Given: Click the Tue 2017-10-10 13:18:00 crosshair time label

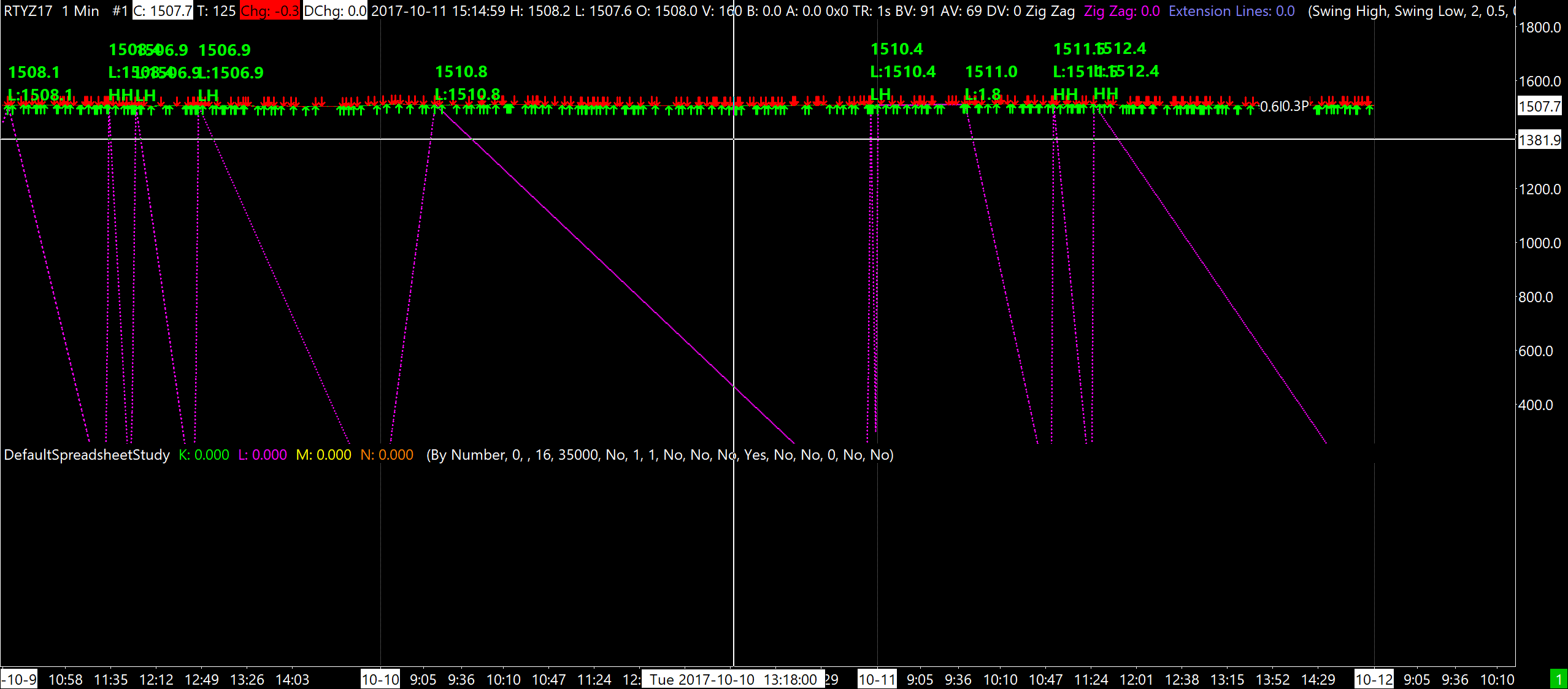Looking at the screenshot, I should point(733,679).
